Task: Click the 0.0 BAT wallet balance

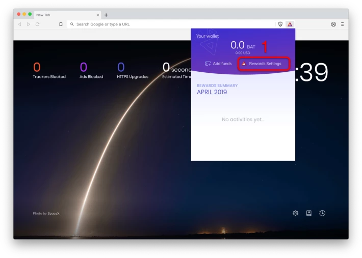Action: click(243, 45)
